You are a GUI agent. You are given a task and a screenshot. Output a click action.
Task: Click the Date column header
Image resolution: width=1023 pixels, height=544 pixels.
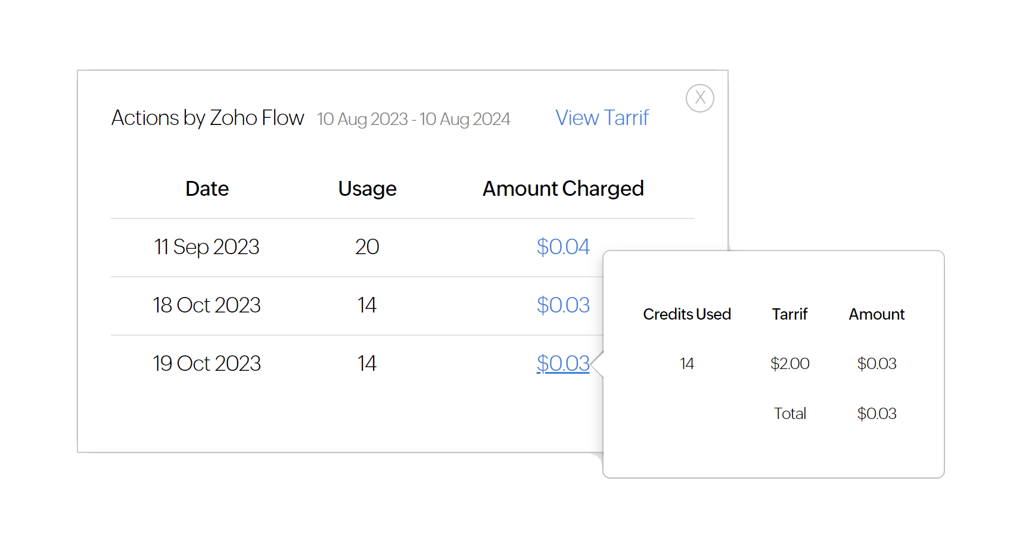(207, 189)
